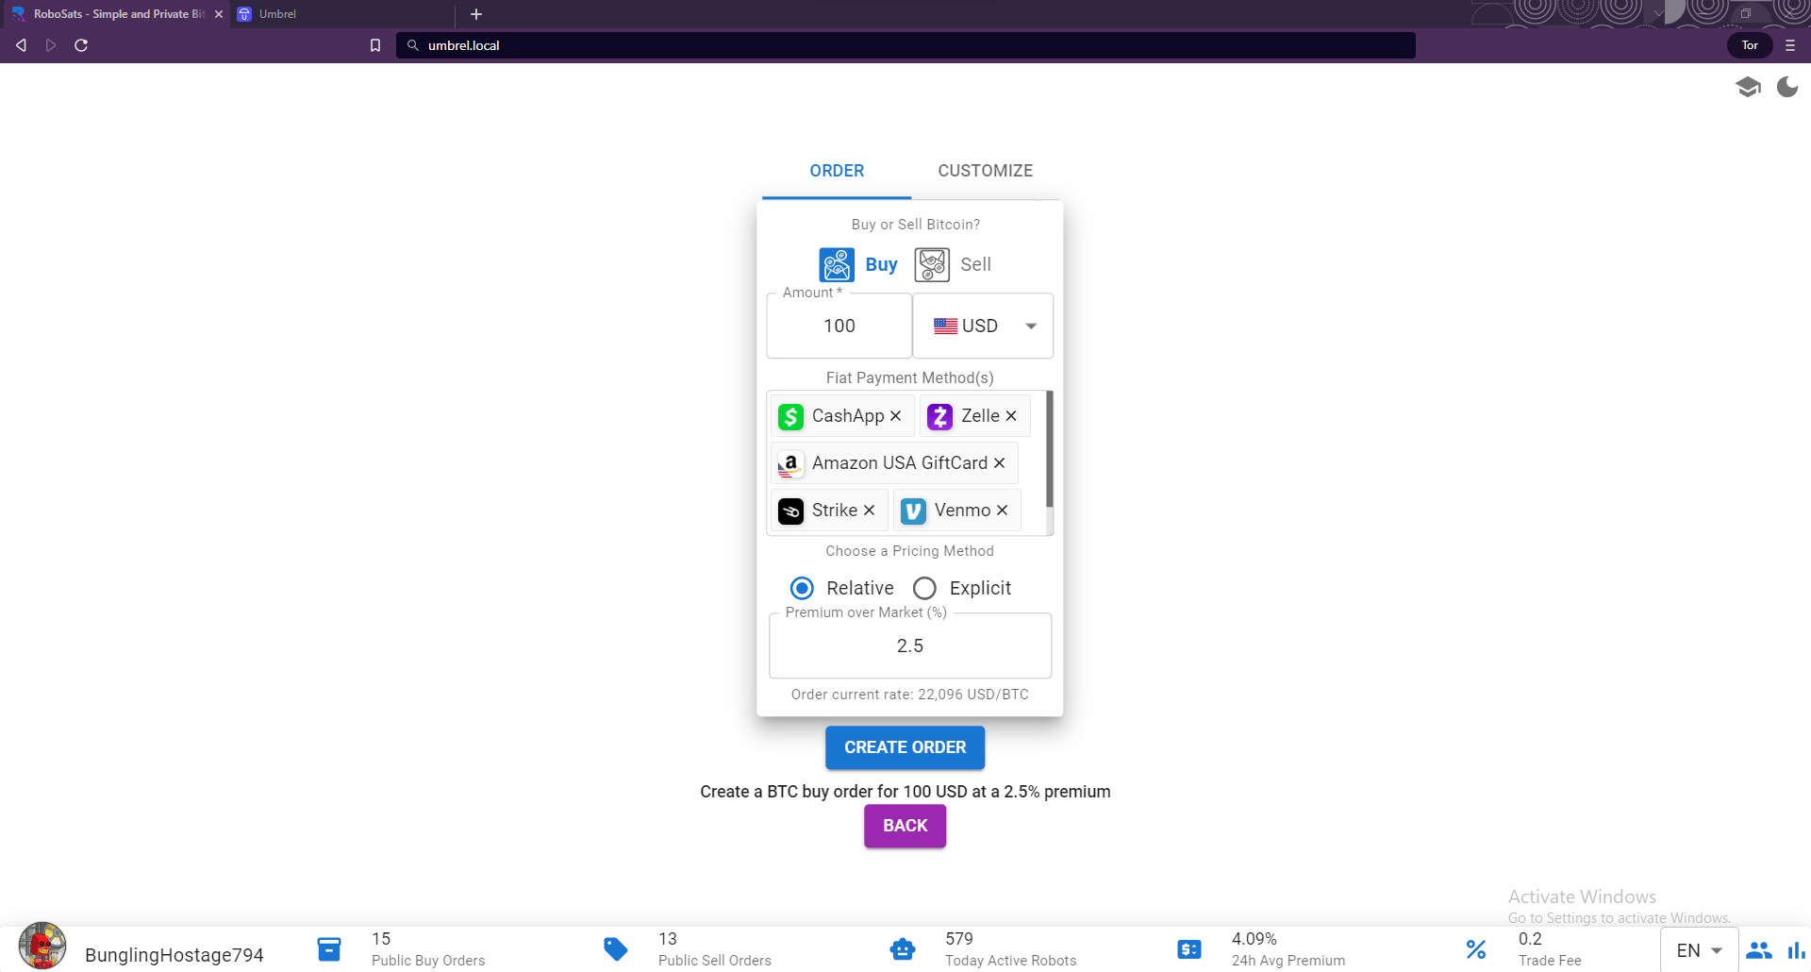
Task: Toggle dark mode moon icon
Action: [1786, 88]
